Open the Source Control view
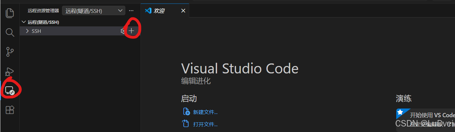The image size is (455, 132). pos(10,52)
